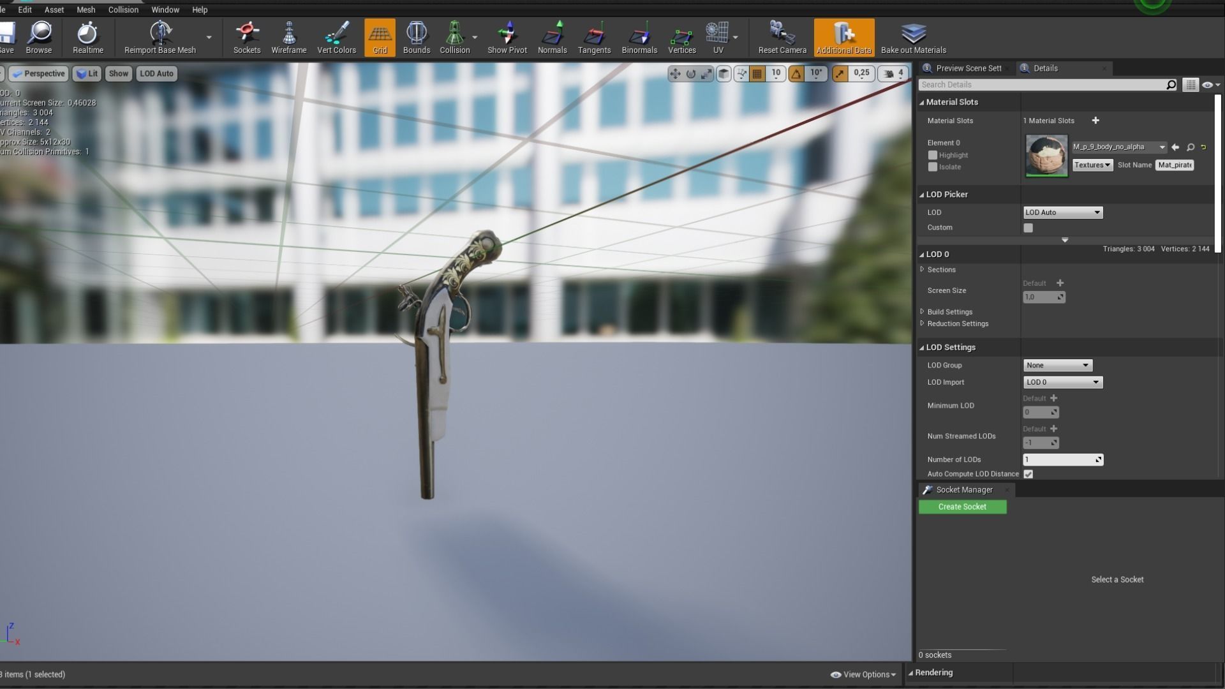
Task: Open the LOD Group dropdown
Action: click(x=1057, y=366)
